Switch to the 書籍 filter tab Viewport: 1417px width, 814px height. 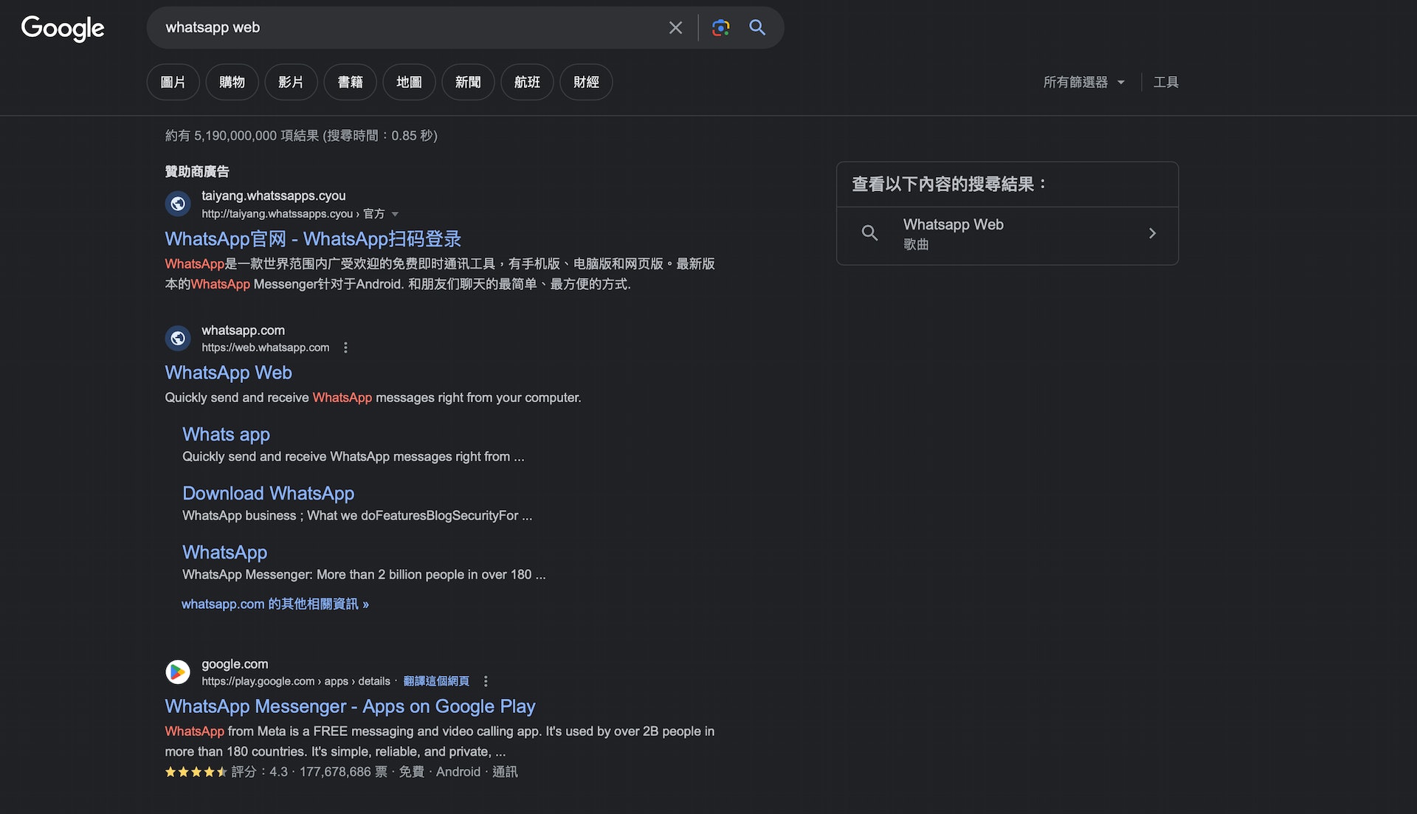(x=350, y=82)
